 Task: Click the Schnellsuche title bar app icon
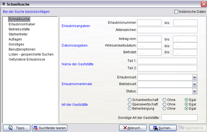(3, 4)
